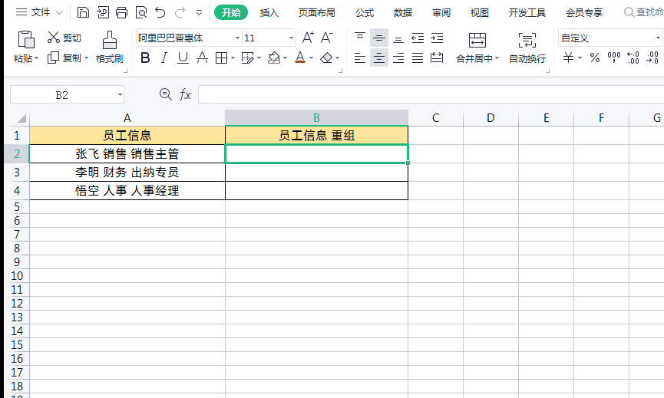Apply fill color bucket
Viewport: 664px width, 398px height.
(274, 58)
